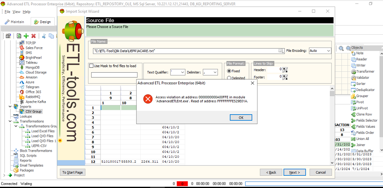Open the View menu
This screenshot has width=383, height=188.
tap(16, 12)
